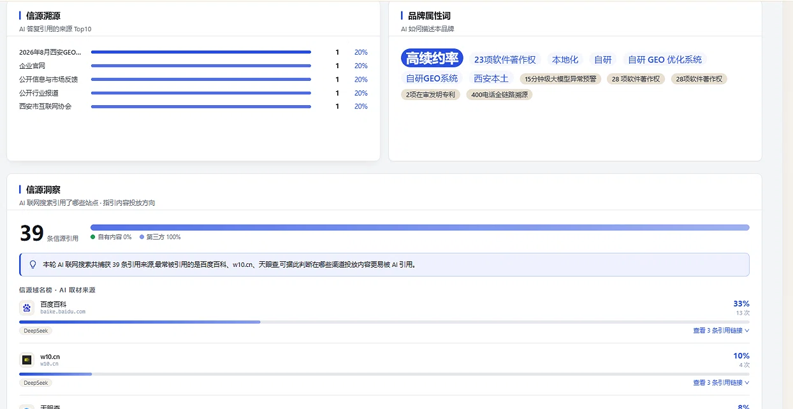This screenshot has height=409, width=793.
Task: Click the lightbulb insight icon
Action: 33,264
